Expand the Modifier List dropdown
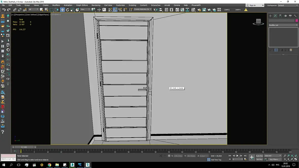Viewport: 299px width, 168px height. tap(283, 25)
